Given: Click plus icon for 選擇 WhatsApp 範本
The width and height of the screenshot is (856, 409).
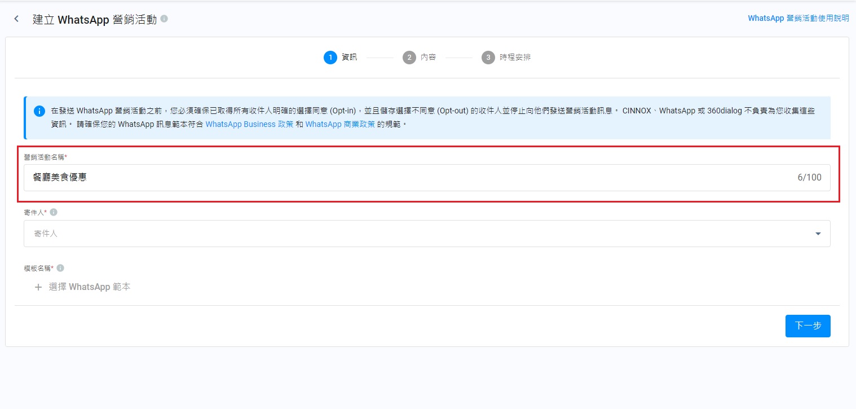Looking at the screenshot, I should click(38, 287).
